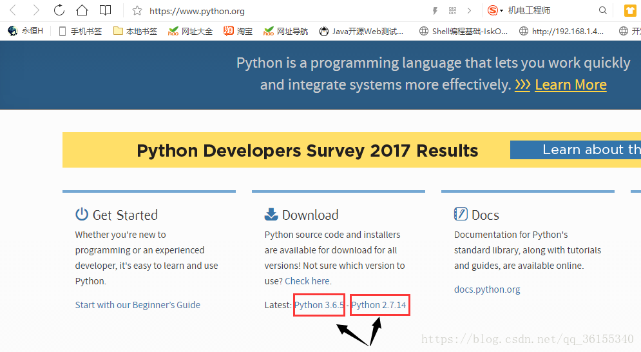Open Start with our Beginner's Guide link

(138, 305)
